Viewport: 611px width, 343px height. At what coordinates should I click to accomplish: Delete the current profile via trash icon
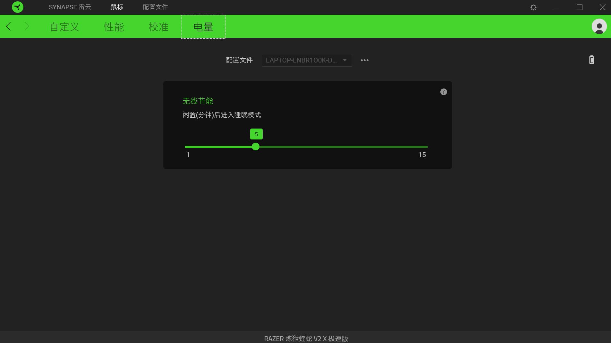[591, 60]
